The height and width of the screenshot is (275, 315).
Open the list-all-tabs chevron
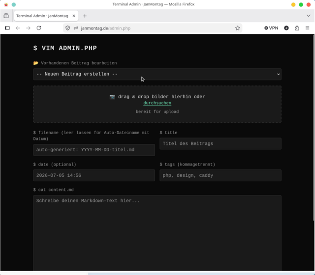coord(309,16)
